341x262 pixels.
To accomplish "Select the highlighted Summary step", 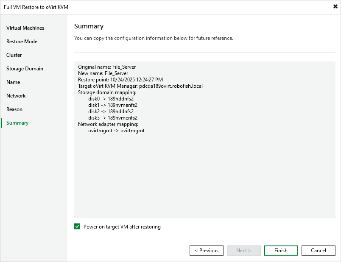I will [17, 123].
